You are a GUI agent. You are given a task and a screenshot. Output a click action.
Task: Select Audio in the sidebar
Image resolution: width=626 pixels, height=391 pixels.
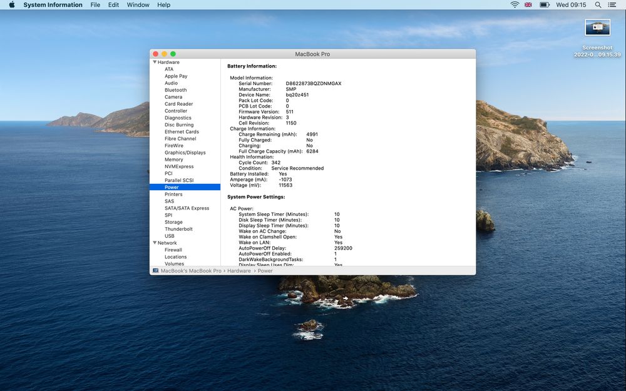171,83
